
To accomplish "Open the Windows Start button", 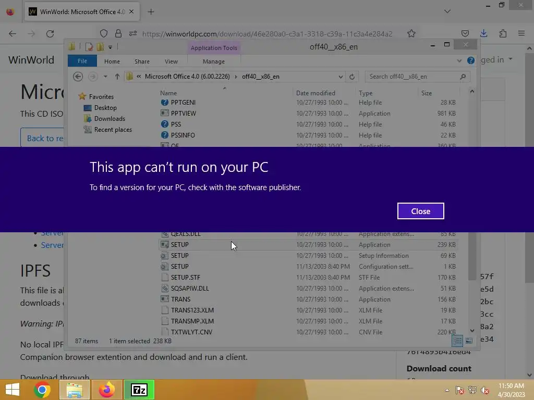I will pyautogui.click(x=13, y=390).
